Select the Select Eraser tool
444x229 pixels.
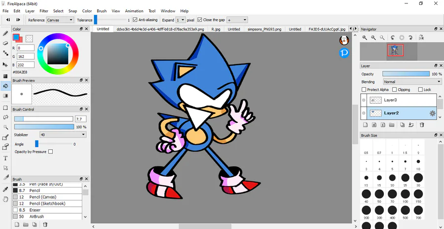[5, 147]
